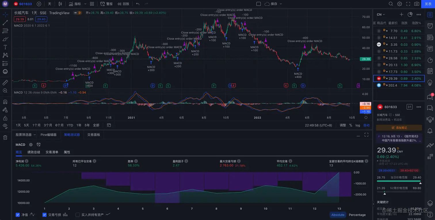This screenshot has width=435, height=220.
Task: Toggle magnet mode for drawings
Action: click(5, 102)
